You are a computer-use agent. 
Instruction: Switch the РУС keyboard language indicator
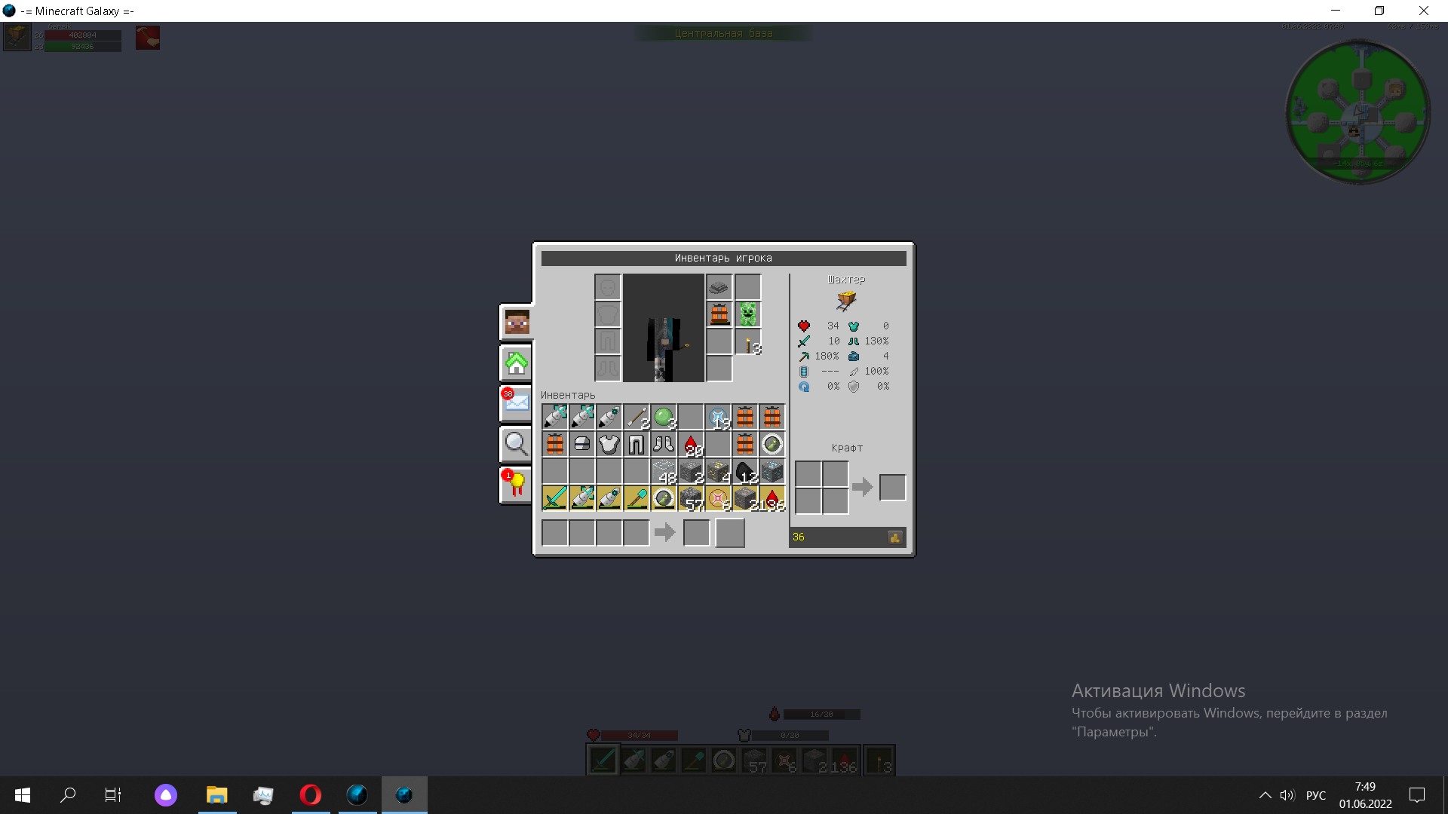[1316, 795]
